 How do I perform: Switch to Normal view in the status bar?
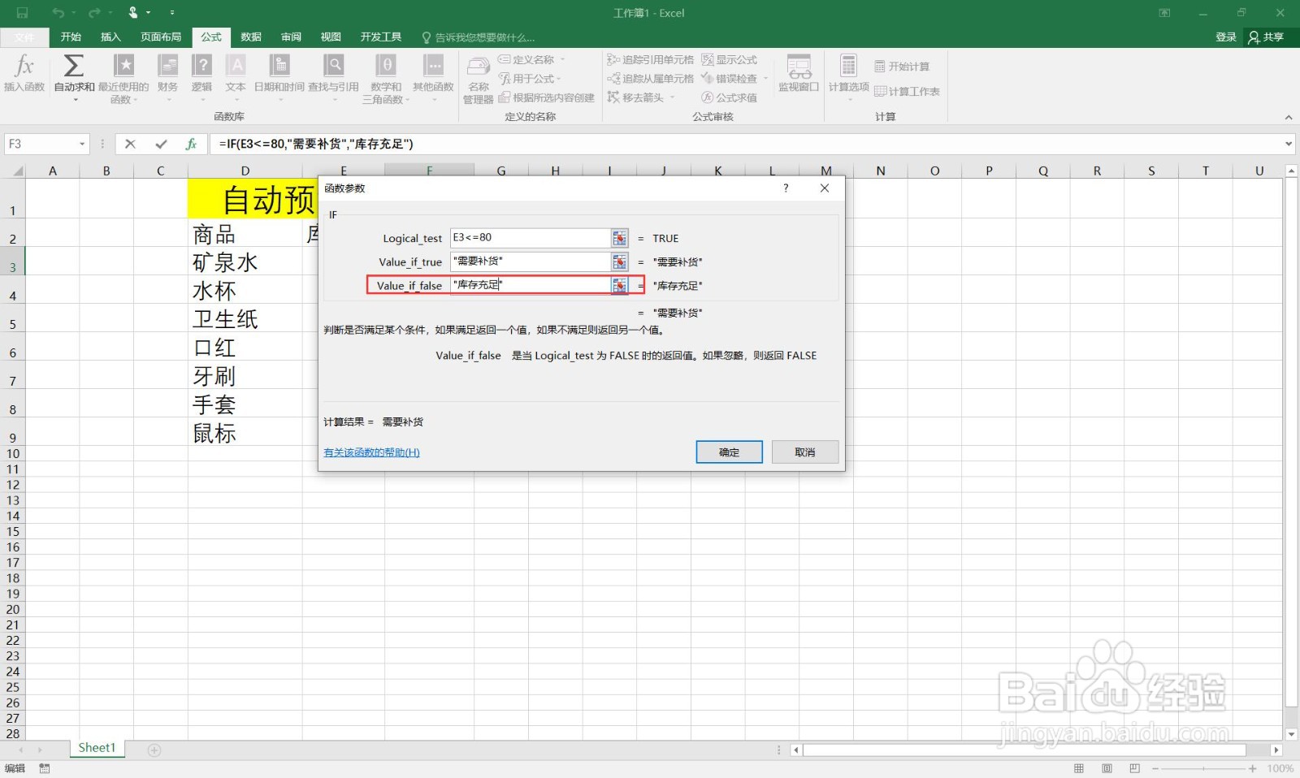pos(1079,768)
